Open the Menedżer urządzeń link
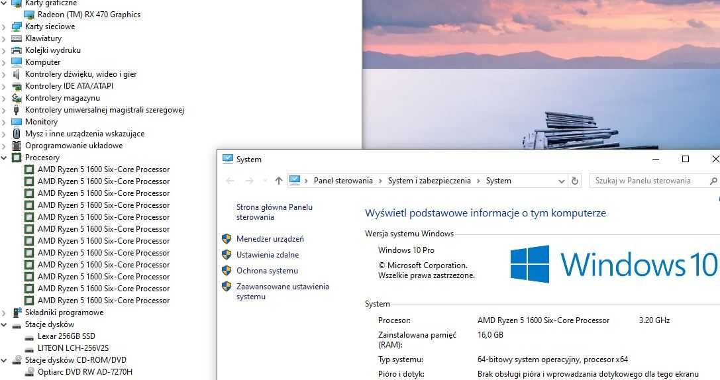Viewport: 720px width, 380px height. (270, 238)
